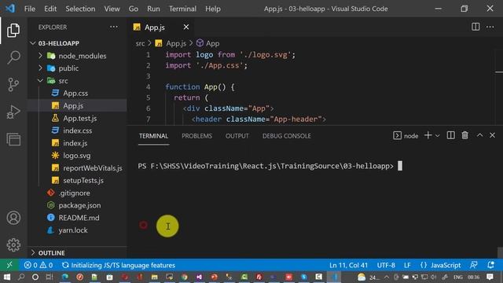The width and height of the screenshot is (503, 283).
Task: Click the src breadcrumb segment
Action: (140, 43)
